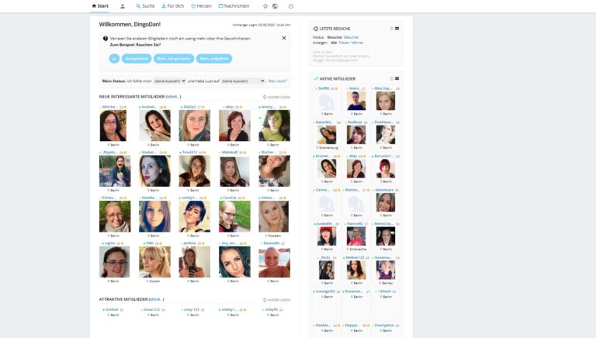Open the Suche tab
Image resolution: width=596 pixels, height=338 pixels.
(x=146, y=6)
